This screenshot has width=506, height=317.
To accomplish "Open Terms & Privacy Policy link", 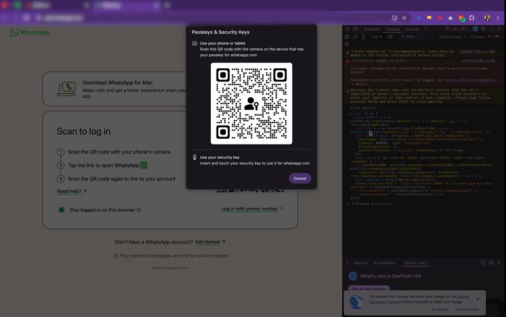I will point(170,268).
